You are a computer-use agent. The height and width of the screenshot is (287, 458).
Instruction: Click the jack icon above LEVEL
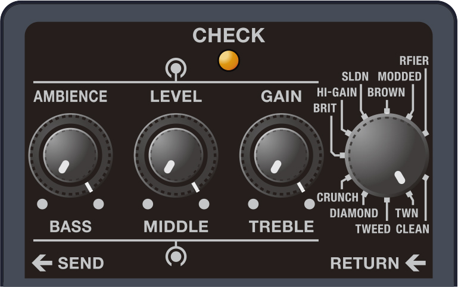176,69
